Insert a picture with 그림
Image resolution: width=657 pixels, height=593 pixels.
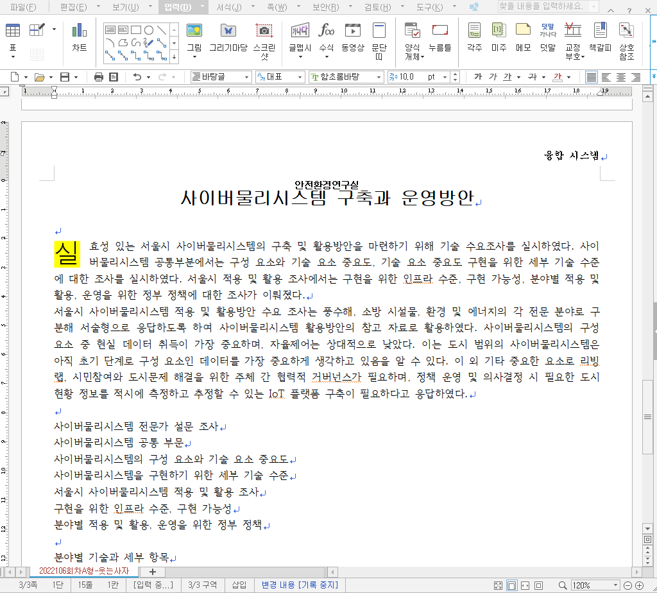tap(194, 38)
